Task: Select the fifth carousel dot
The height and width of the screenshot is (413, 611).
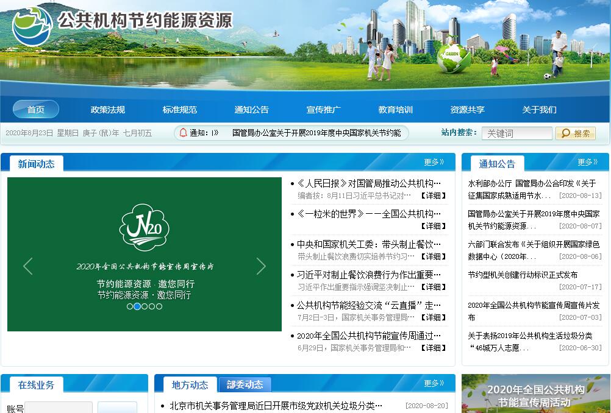Action: click(159, 306)
